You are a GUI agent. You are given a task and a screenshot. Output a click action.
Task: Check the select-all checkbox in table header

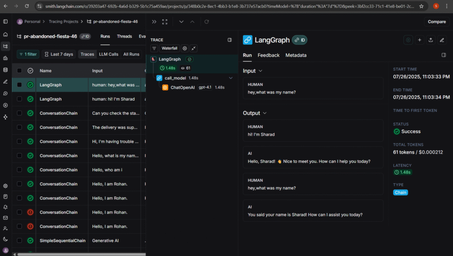click(x=19, y=71)
